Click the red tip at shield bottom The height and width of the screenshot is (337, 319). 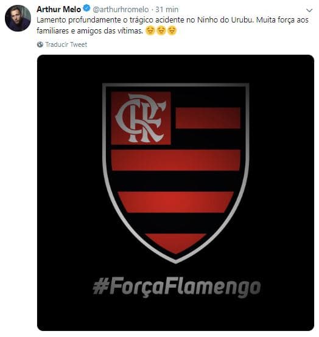click(176, 243)
